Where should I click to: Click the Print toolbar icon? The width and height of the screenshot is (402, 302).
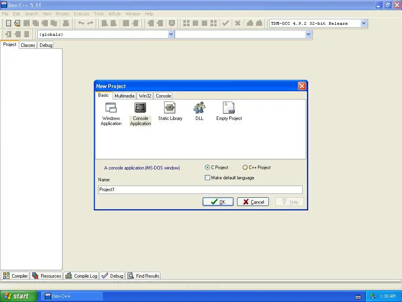tap(66, 23)
